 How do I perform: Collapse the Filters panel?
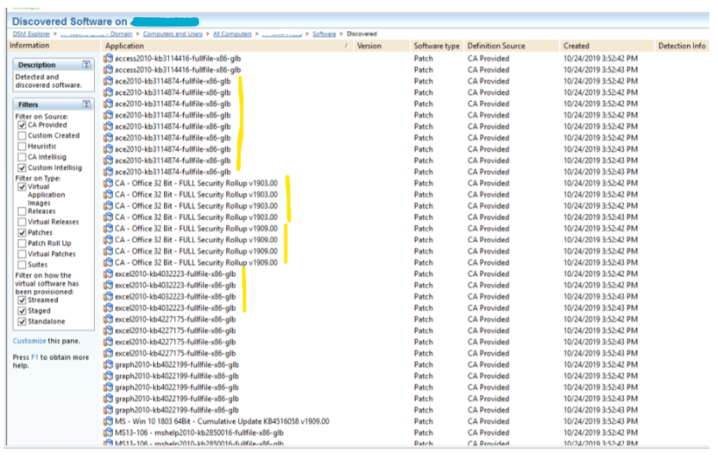click(86, 104)
